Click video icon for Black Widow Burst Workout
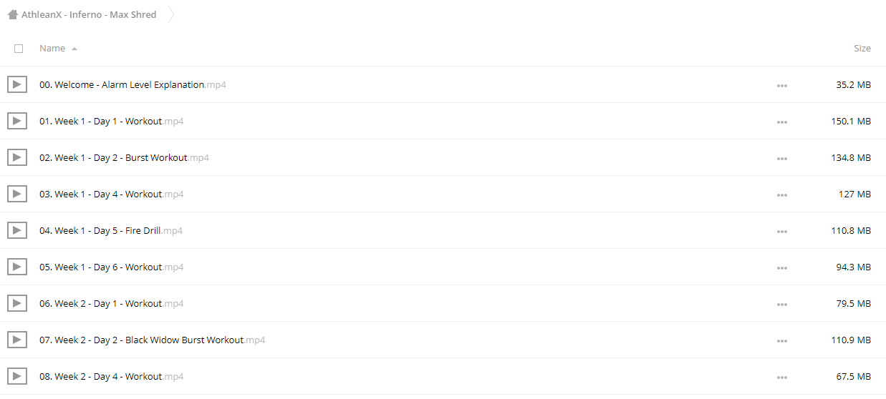 [x=17, y=340]
